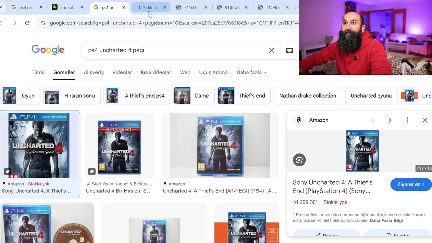The width and height of the screenshot is (432, 243).
Task: Open the Tümü results tab
Action: coord(38,72)
